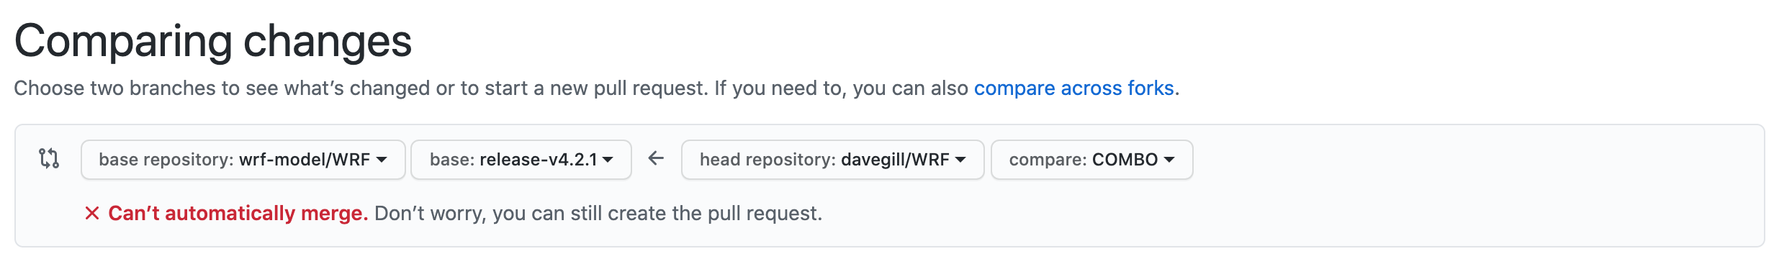Viewport: 1774px width, 259px height.
Task: Click the Can't automatically merge warning text
Action: [x=238, y=213]
